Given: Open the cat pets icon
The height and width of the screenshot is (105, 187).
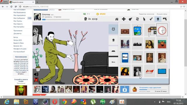Looking at the screenshot, I should [144, 19].
